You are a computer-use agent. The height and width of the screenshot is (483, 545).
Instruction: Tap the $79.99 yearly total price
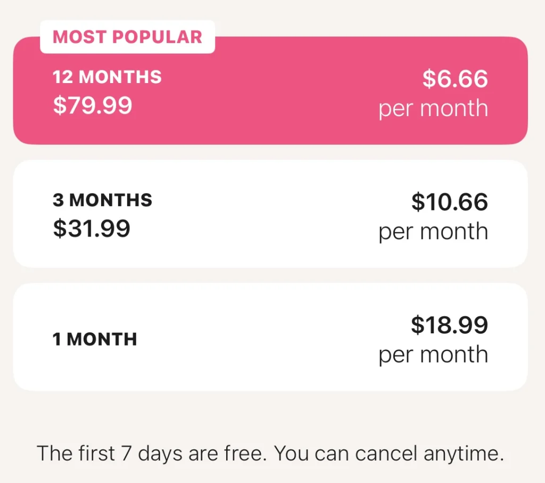tap(93, 105)
